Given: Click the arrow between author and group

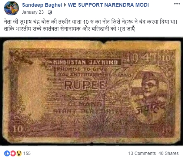Looking at the screenshot, I should 65,5.
